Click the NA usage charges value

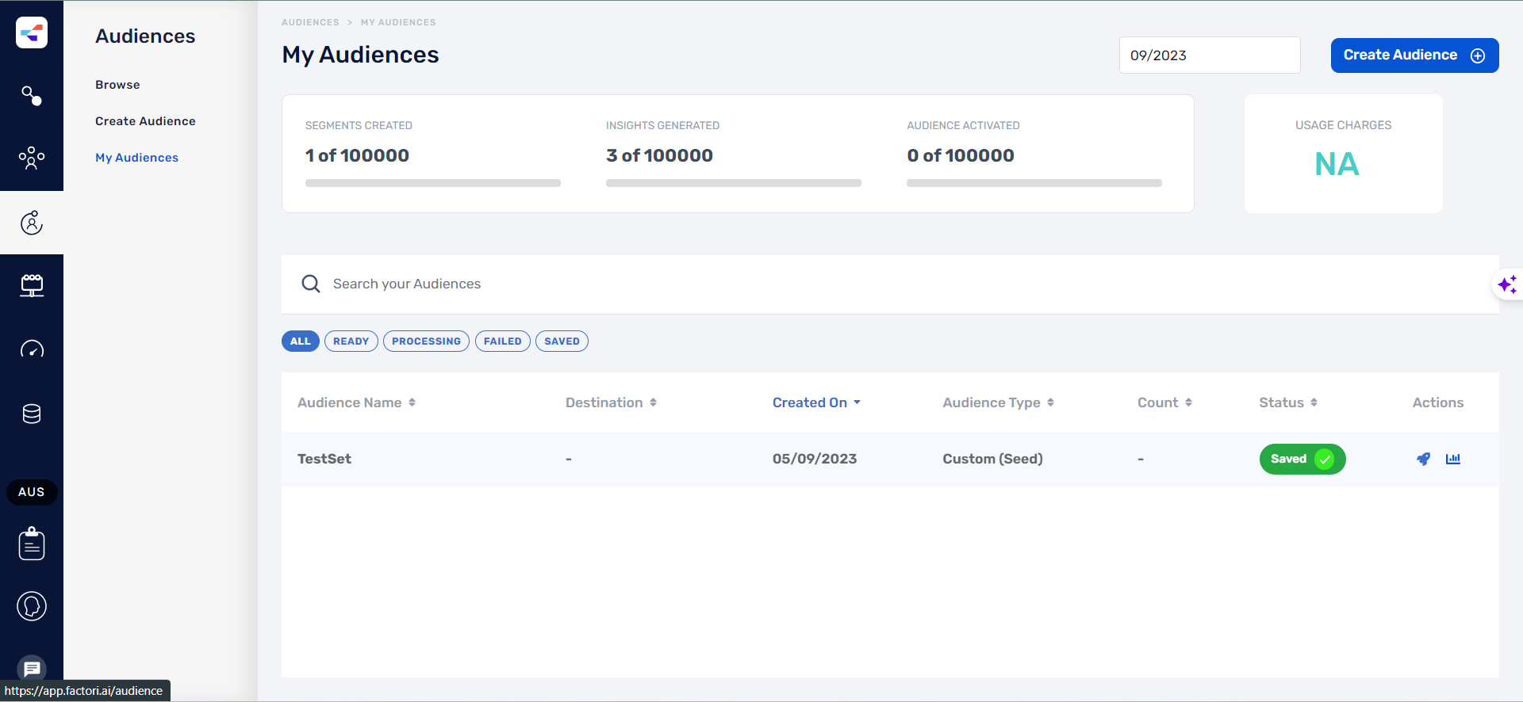1337,165
